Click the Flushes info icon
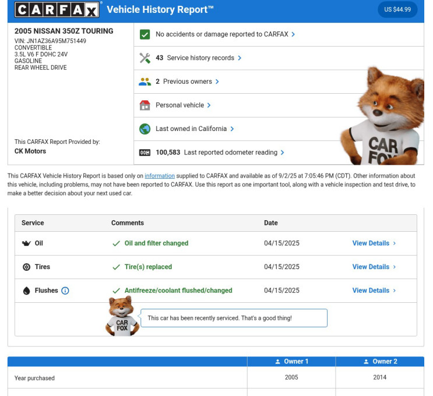The width and height of the screenshot is (433, 396). pyautogui.click(x=65, y=291)
